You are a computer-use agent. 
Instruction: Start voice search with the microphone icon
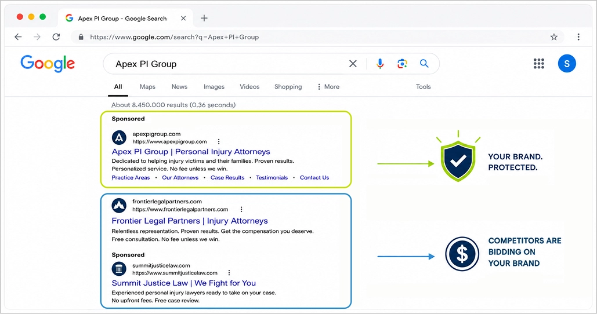(x=380, y=64)
